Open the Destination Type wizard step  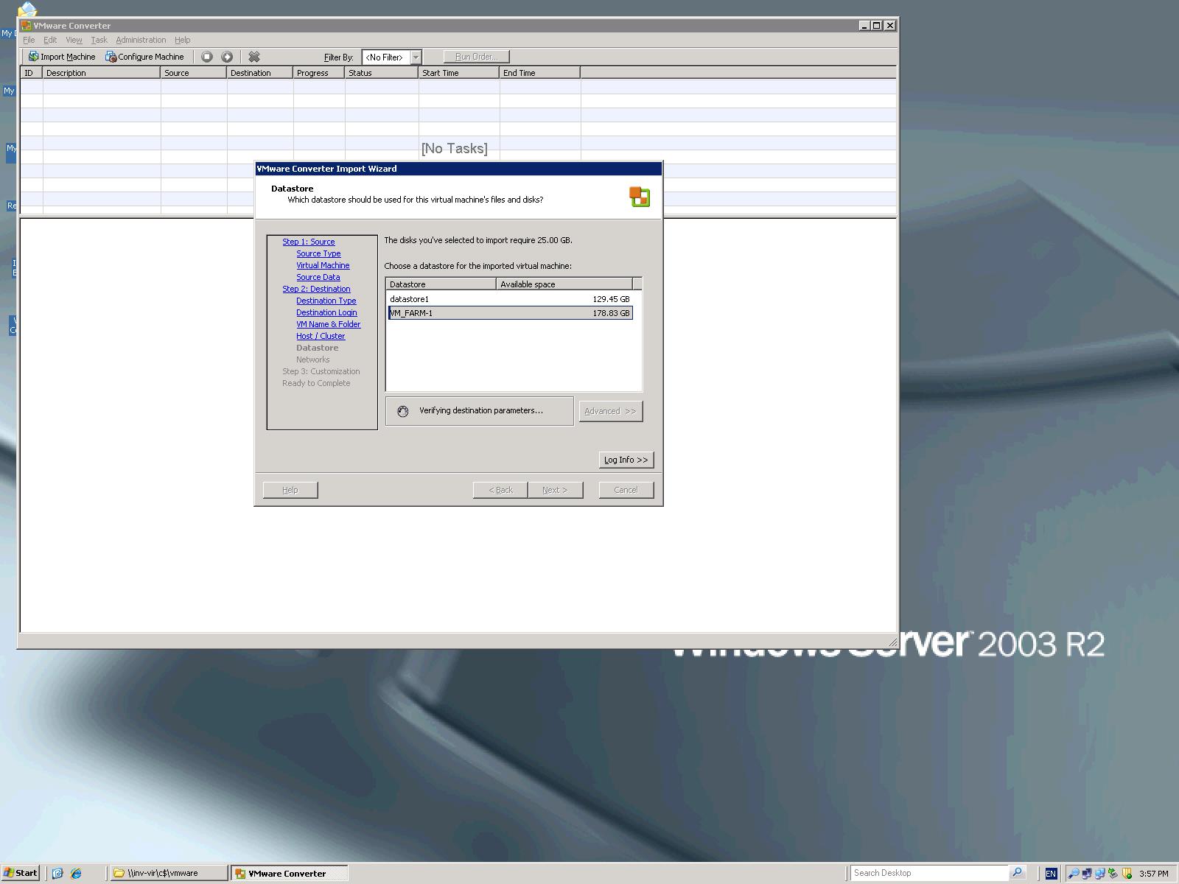pyautogui.click(x=326, y=301)
